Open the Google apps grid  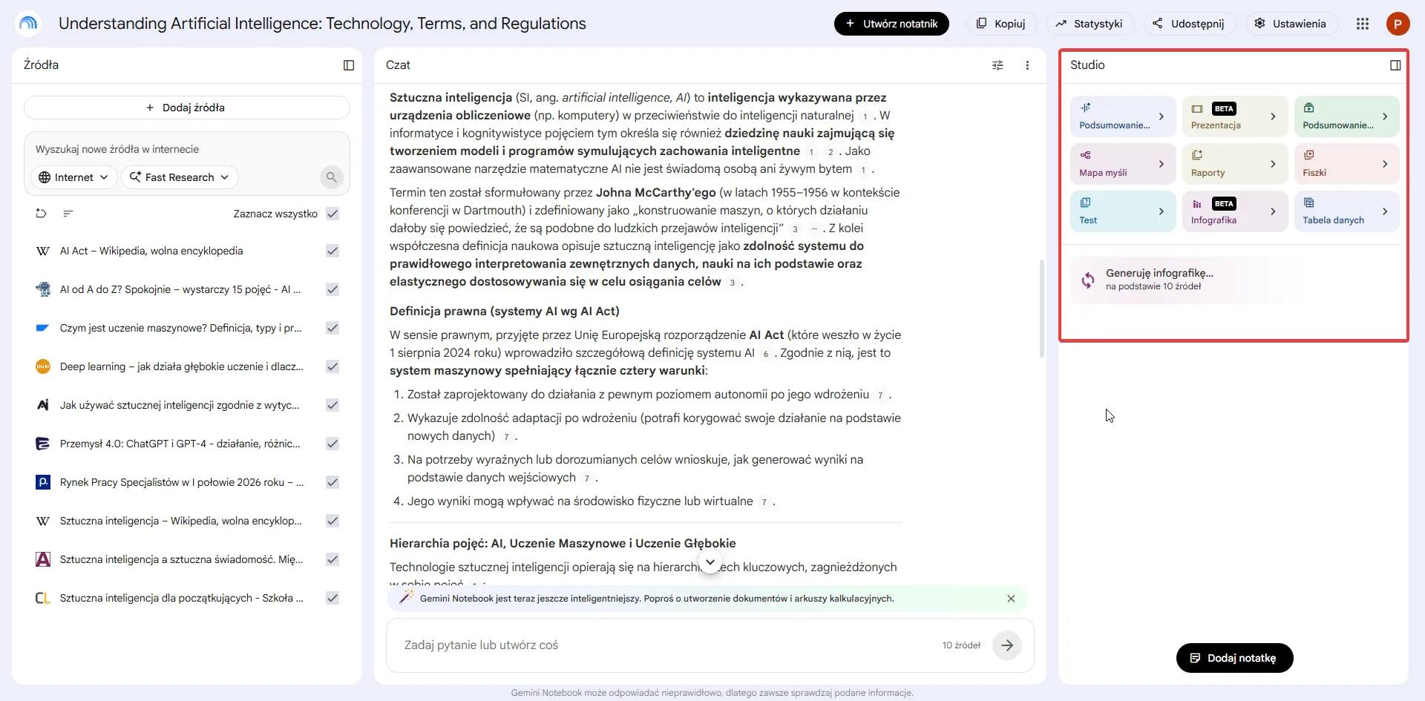(x=1363, y=24)
